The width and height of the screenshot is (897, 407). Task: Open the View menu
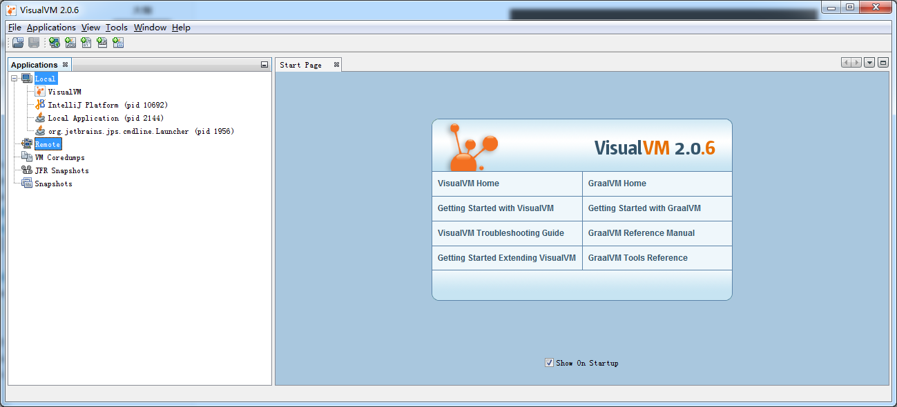point(90,28)
